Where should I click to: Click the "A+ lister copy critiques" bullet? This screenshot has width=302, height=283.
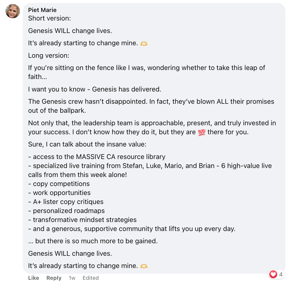coord(68,202)
